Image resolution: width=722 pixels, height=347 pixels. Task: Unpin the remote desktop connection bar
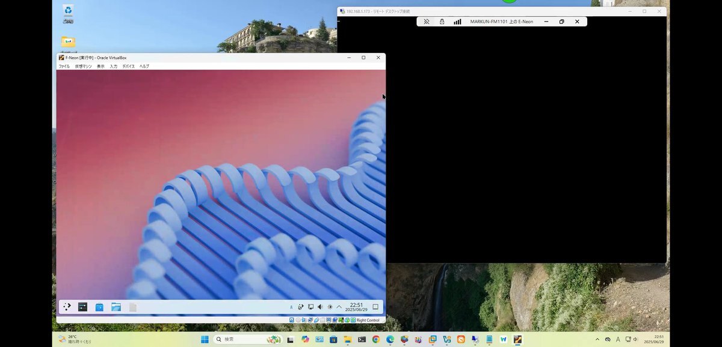coord(427,22)
